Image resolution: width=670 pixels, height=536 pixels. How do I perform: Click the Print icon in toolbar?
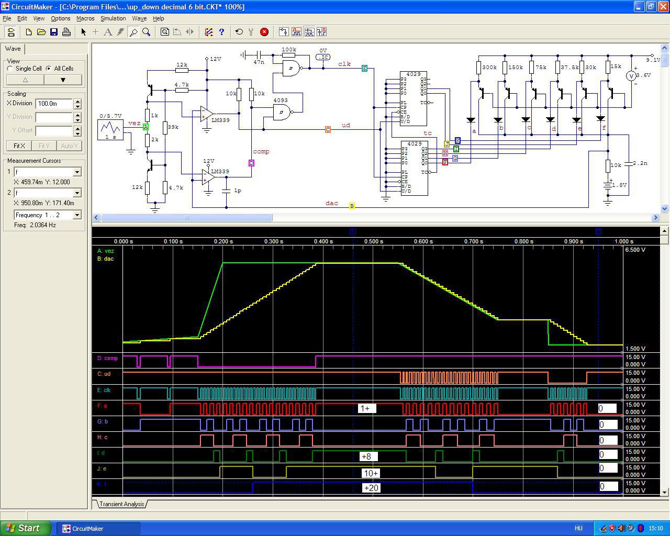(66, 32)
